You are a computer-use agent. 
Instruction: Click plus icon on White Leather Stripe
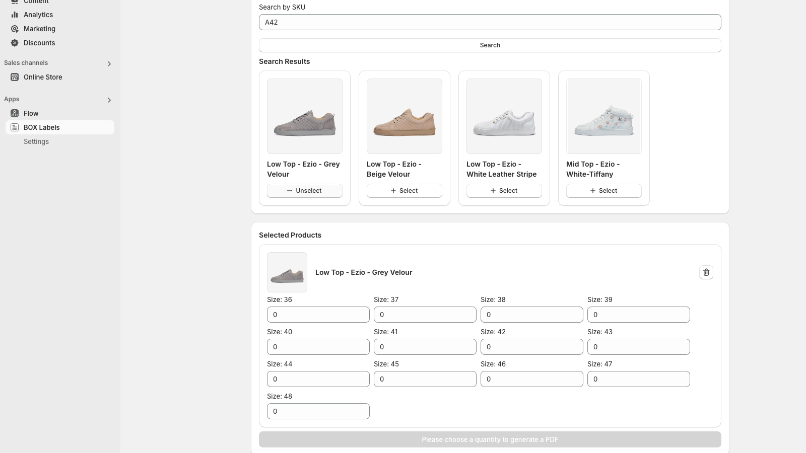[493, 191]
